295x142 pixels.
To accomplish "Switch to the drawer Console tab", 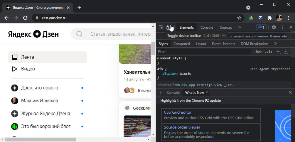I will [x=173, y=93].
